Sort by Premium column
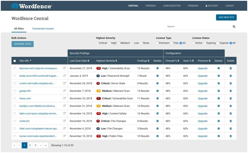This screenshot has height=153, width=248. [x=204, y=61]
